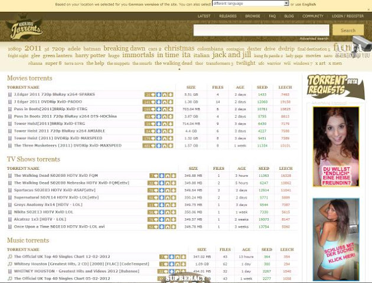Image resolution: width=372 pixels, height=283 pixels.
Task: Visit the Blog section
Action: tap(289, 16)
